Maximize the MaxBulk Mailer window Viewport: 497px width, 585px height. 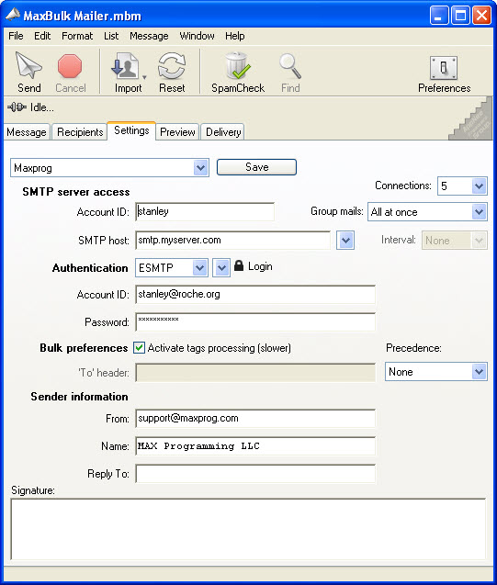coord(460,16)
